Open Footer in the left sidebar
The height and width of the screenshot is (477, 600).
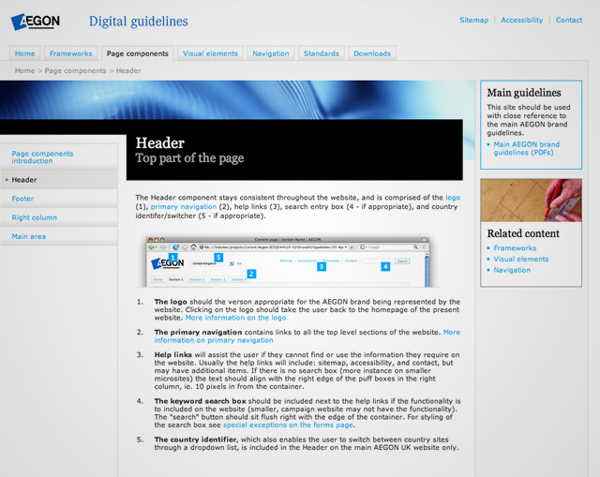59,199
